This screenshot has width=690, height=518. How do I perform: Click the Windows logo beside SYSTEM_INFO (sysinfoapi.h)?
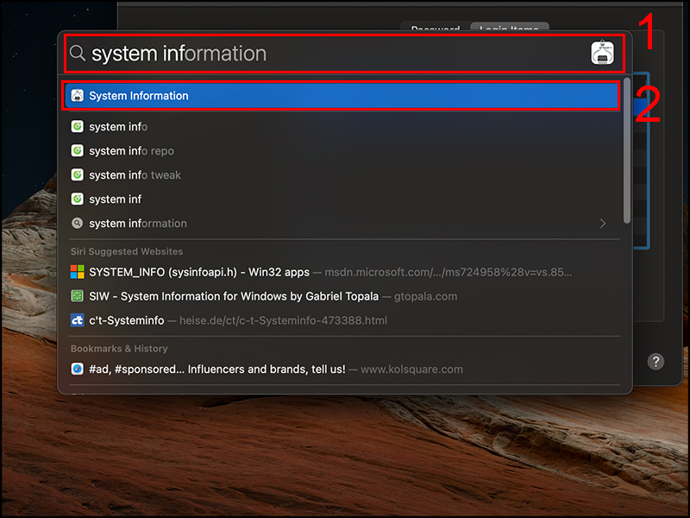(x=78, y=271)
